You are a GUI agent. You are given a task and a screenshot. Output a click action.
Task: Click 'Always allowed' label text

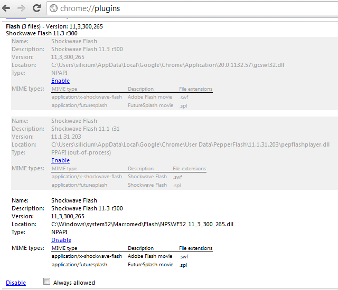pyautogui.click(x=74, y=283)
